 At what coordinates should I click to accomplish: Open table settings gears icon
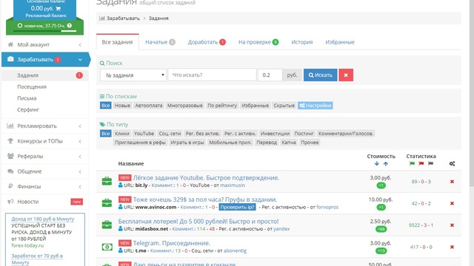coord(452,164)
